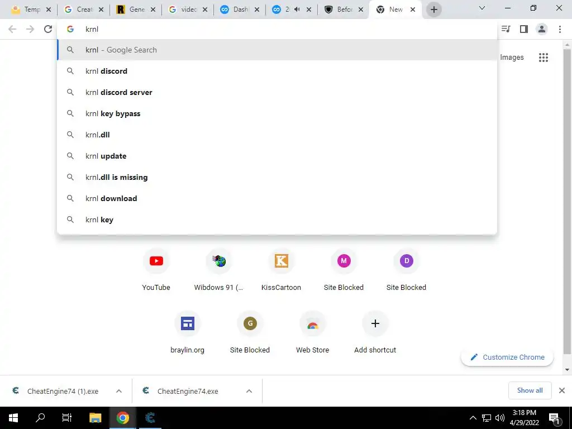The image size is (572, 429).
Task: Open the notification center
Action: pyautogui.click(x=554, y=418)
